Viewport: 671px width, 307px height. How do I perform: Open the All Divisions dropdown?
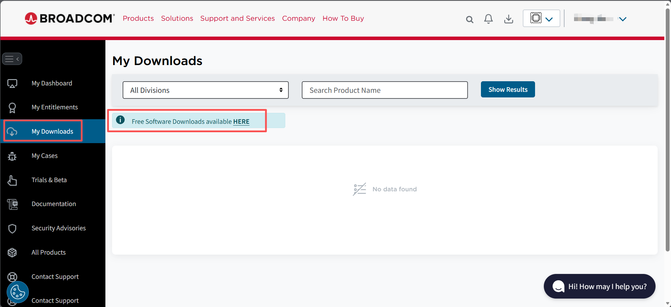[206, 90]
